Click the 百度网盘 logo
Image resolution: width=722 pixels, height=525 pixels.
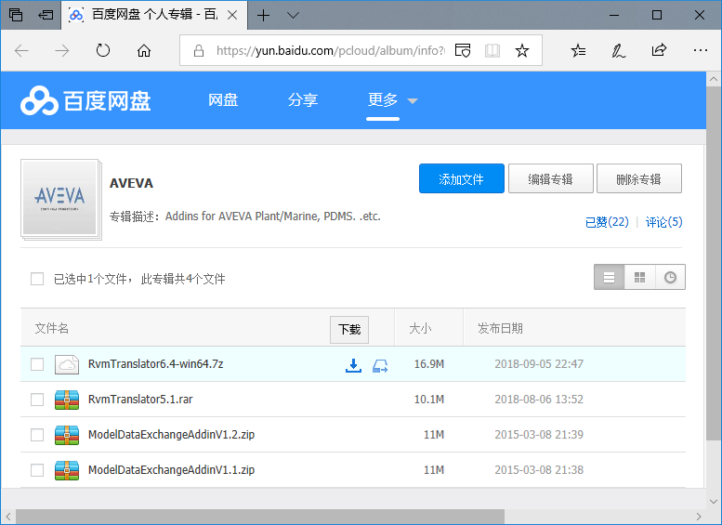click(85, 100)
